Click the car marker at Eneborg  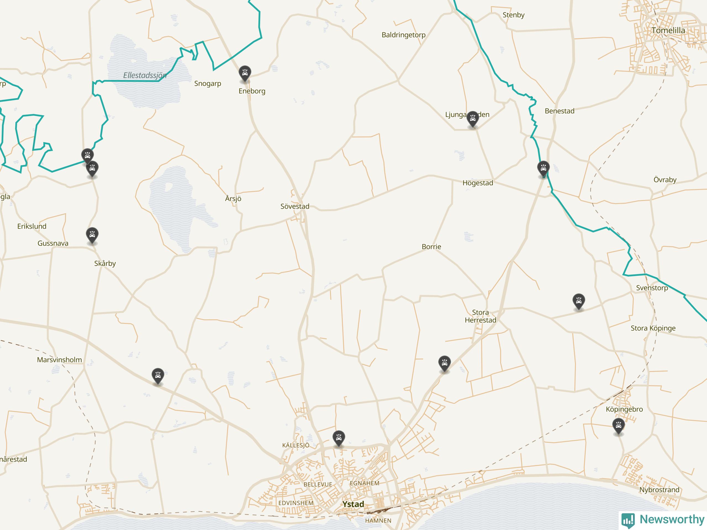245,73
